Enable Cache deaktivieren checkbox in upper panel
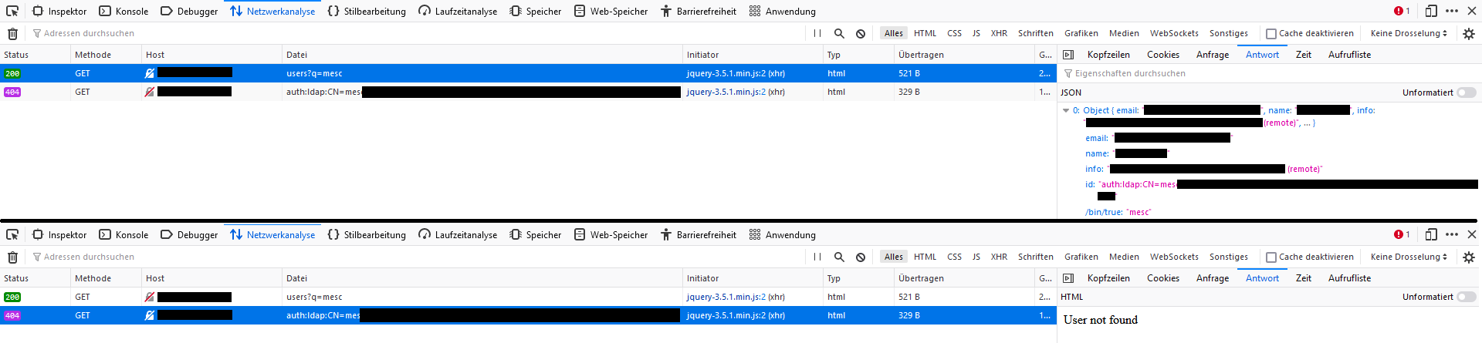1482x343 pixels. (1271, 33)
